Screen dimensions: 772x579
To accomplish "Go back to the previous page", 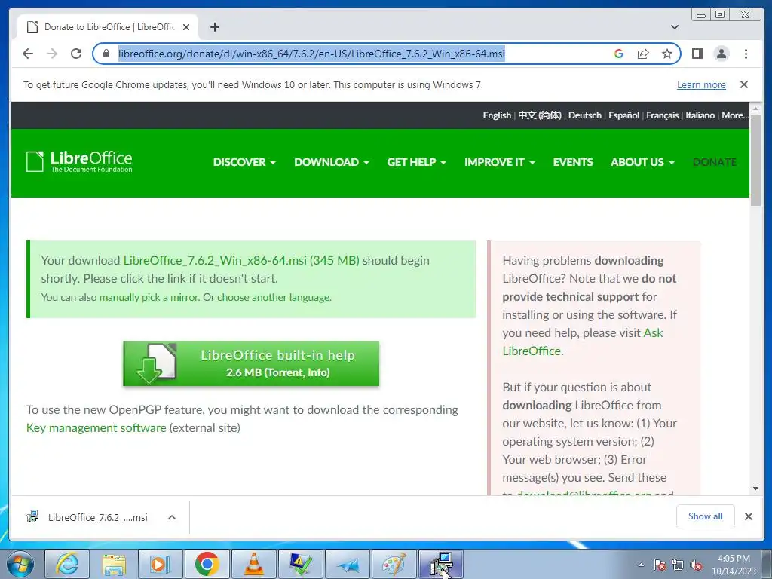I will pyautogui.click(x=28, y=54).
